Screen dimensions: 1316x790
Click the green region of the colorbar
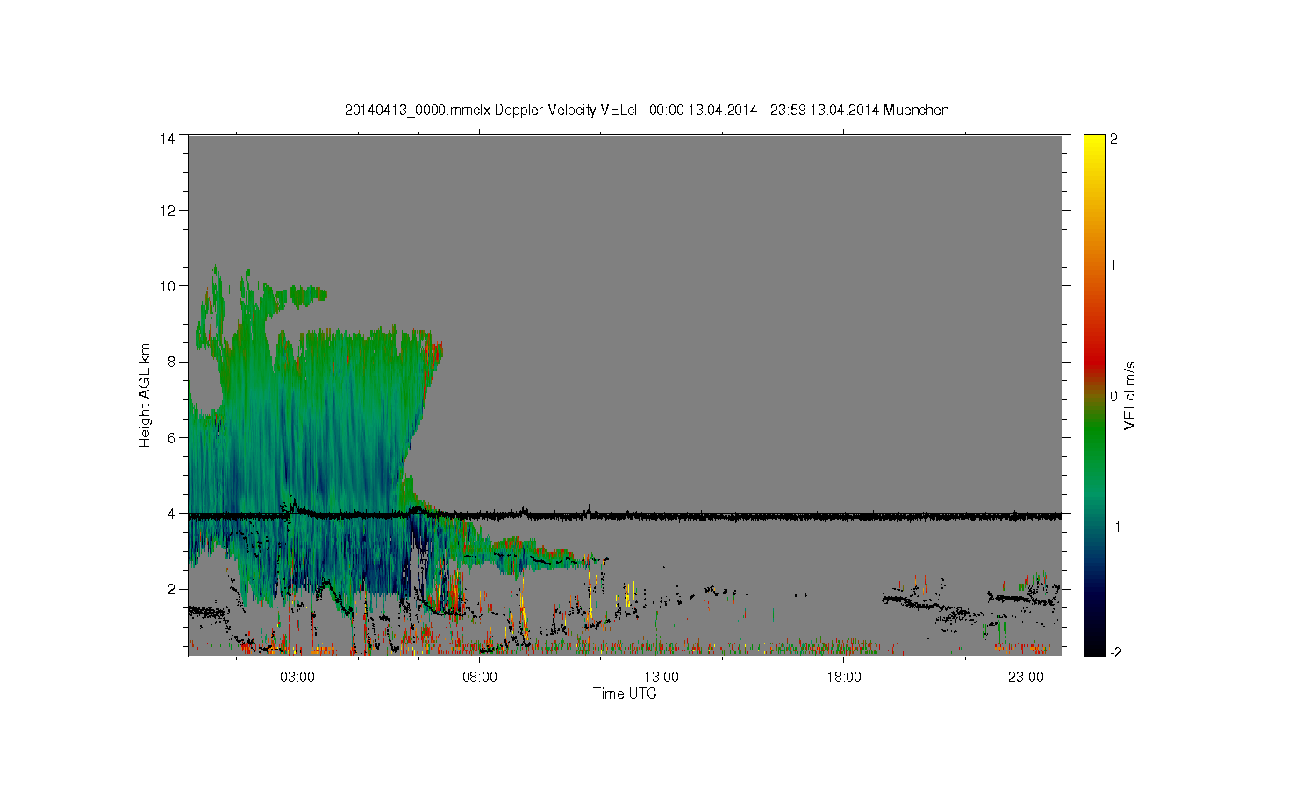click(x=1094, y=448)
